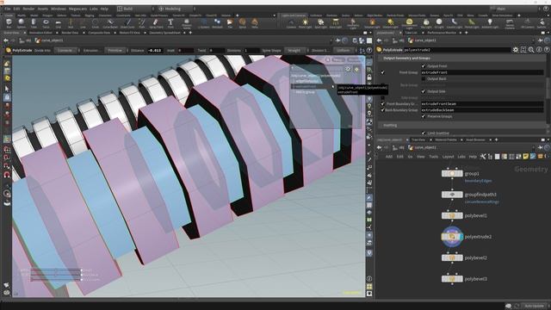Switch to Performance Monitor tab
The width and height of the screenshot is (551, 310).
click(442, 33)
